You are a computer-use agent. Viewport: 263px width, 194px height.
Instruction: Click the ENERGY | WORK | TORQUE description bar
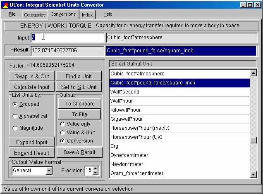pos(131,26)
